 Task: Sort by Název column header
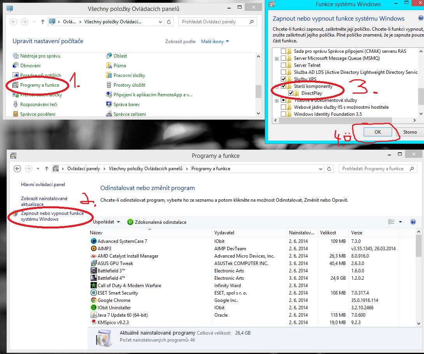pos(150,232)
